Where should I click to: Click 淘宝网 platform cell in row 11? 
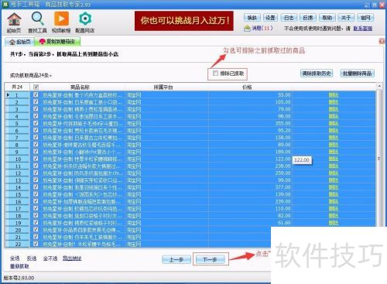click(166, 166)
